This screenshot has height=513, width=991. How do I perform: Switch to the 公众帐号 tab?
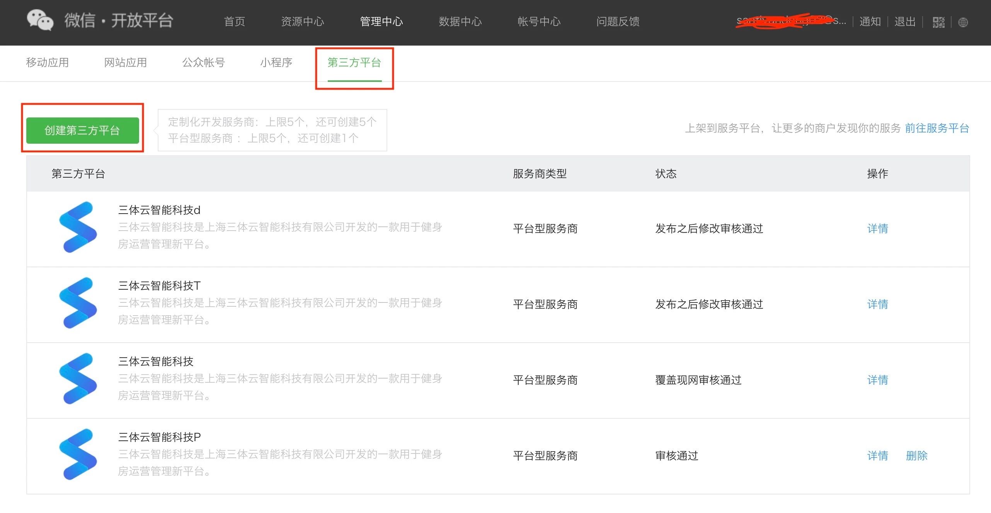point(203,63)
